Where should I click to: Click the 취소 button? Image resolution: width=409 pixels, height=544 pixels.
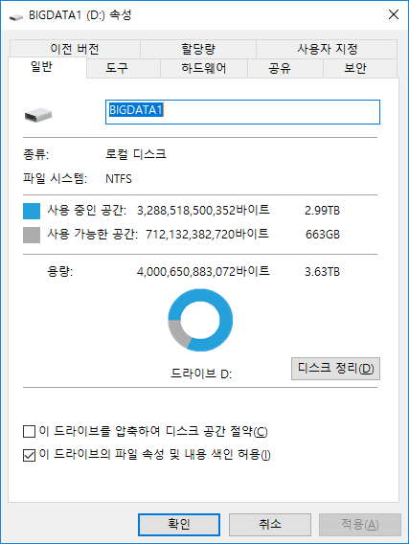pyautogui.click(x=269, y=525)
